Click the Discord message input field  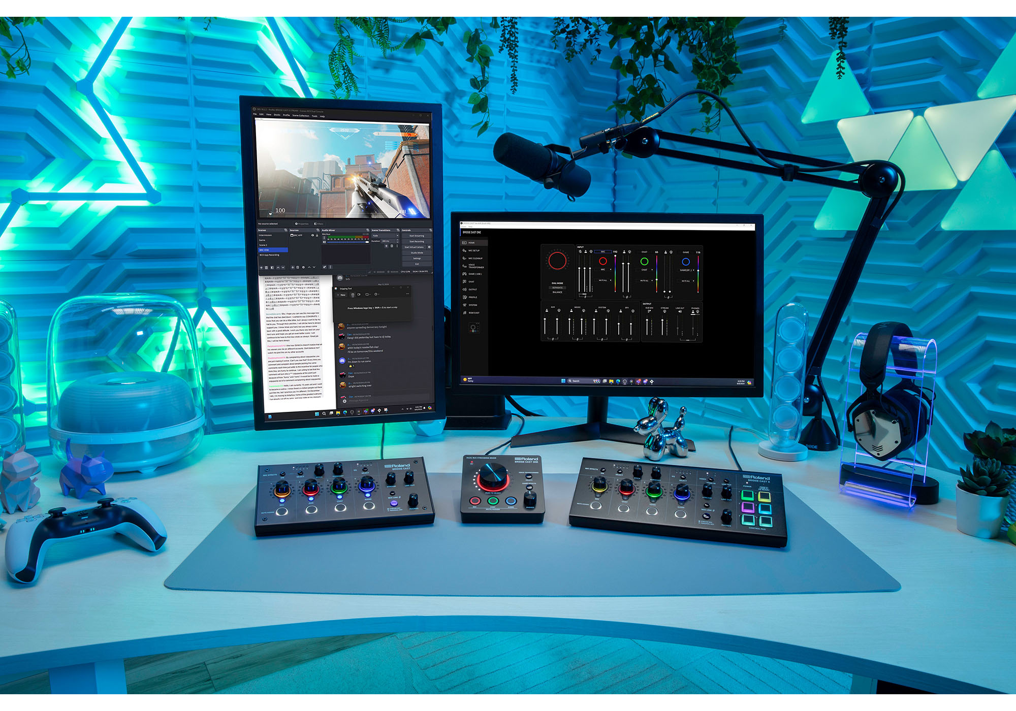386,401
